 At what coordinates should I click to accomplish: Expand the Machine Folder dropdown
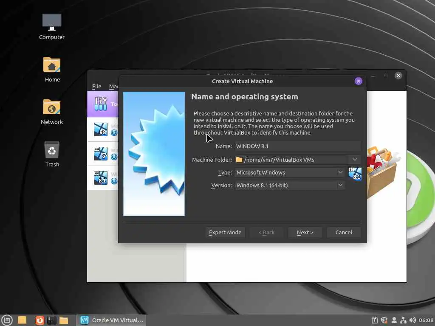pyautogui.click(x=355, y=160)
